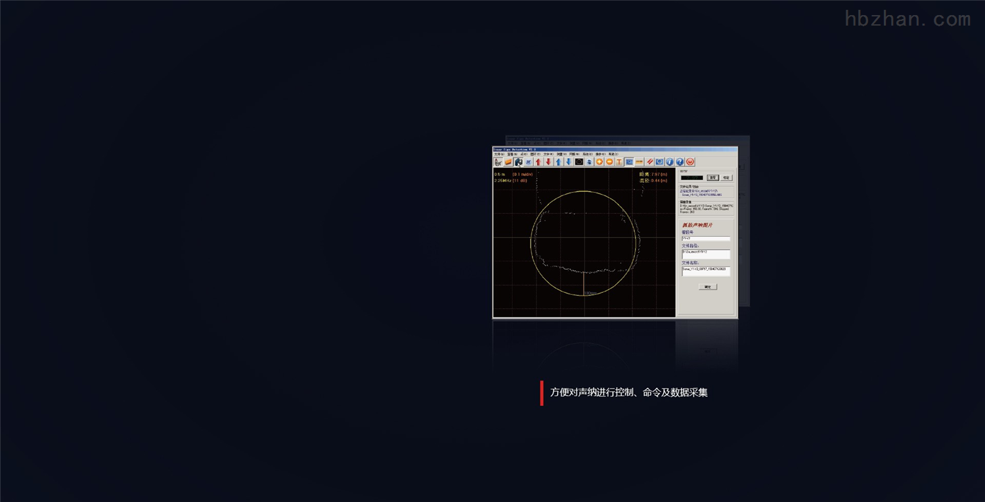The image size is (985, 502).
Task: Zoom in with the orange plus icon
Action: [600, 162]
